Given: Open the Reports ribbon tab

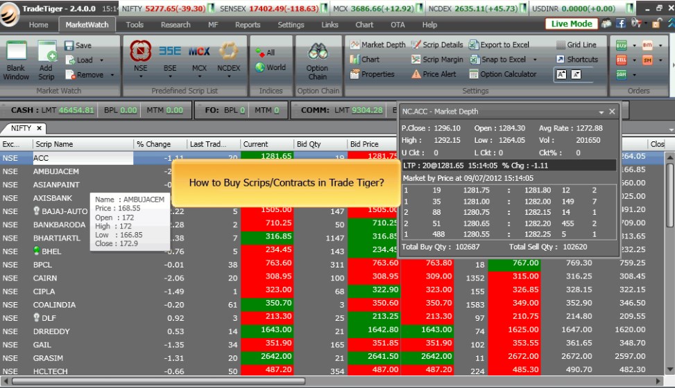Looking at the screenshot, I should (x=248, y=25).
